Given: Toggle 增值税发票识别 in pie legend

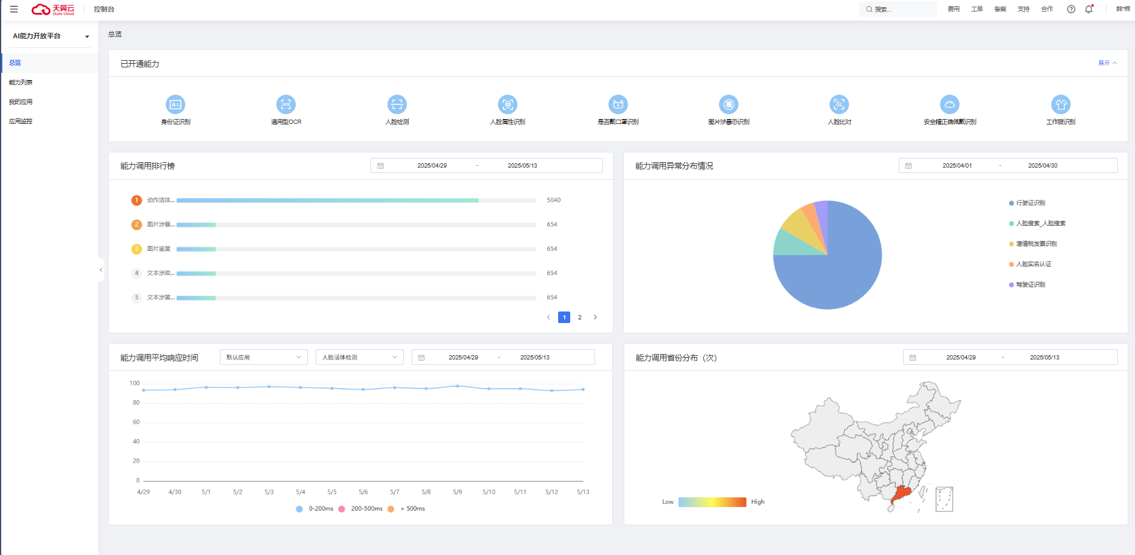Looking at the screenshot, I should 1032,244.
